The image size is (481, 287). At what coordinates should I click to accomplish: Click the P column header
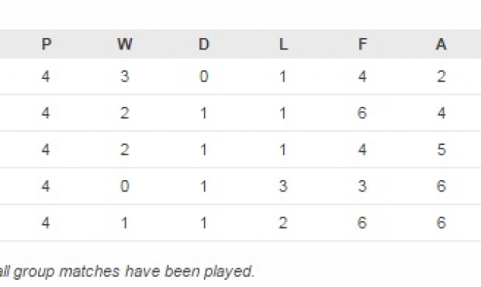pyautogui.click(x=47, y=44)
